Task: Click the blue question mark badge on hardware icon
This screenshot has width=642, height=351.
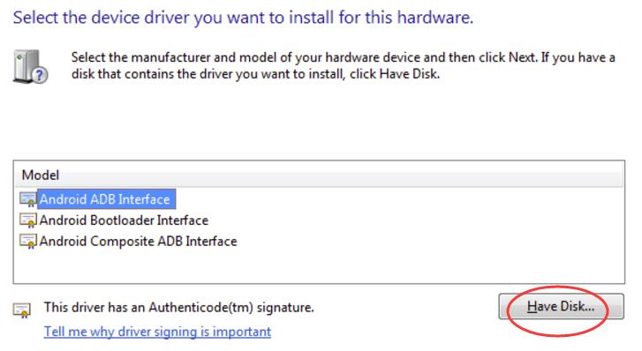Action: (x=40, y=76)
